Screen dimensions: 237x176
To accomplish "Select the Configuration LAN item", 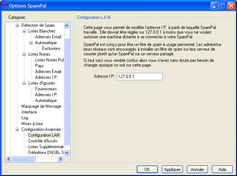I will [x=44, y=135].
